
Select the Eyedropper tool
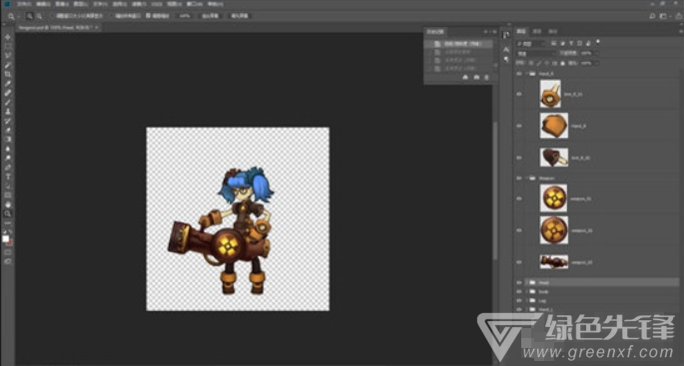point(7,84)
